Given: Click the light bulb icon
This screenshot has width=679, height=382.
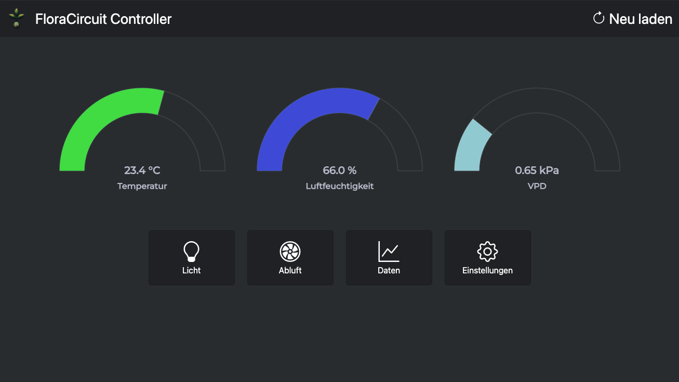Looking at the screenshot, I should [x=192, y=252].
